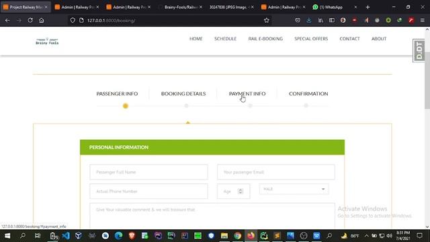Open a new browser tab with plus
430x242 pixels.
pyautogui.click(x=368, y=7)
